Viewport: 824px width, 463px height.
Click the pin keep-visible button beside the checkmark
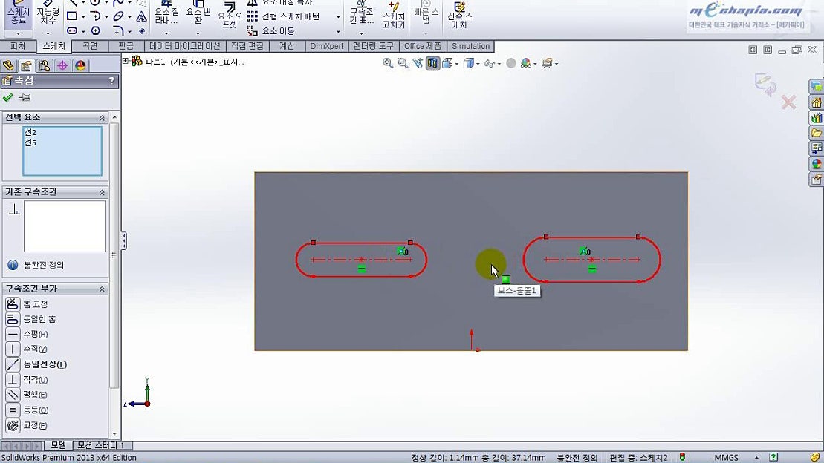(25, 96)
